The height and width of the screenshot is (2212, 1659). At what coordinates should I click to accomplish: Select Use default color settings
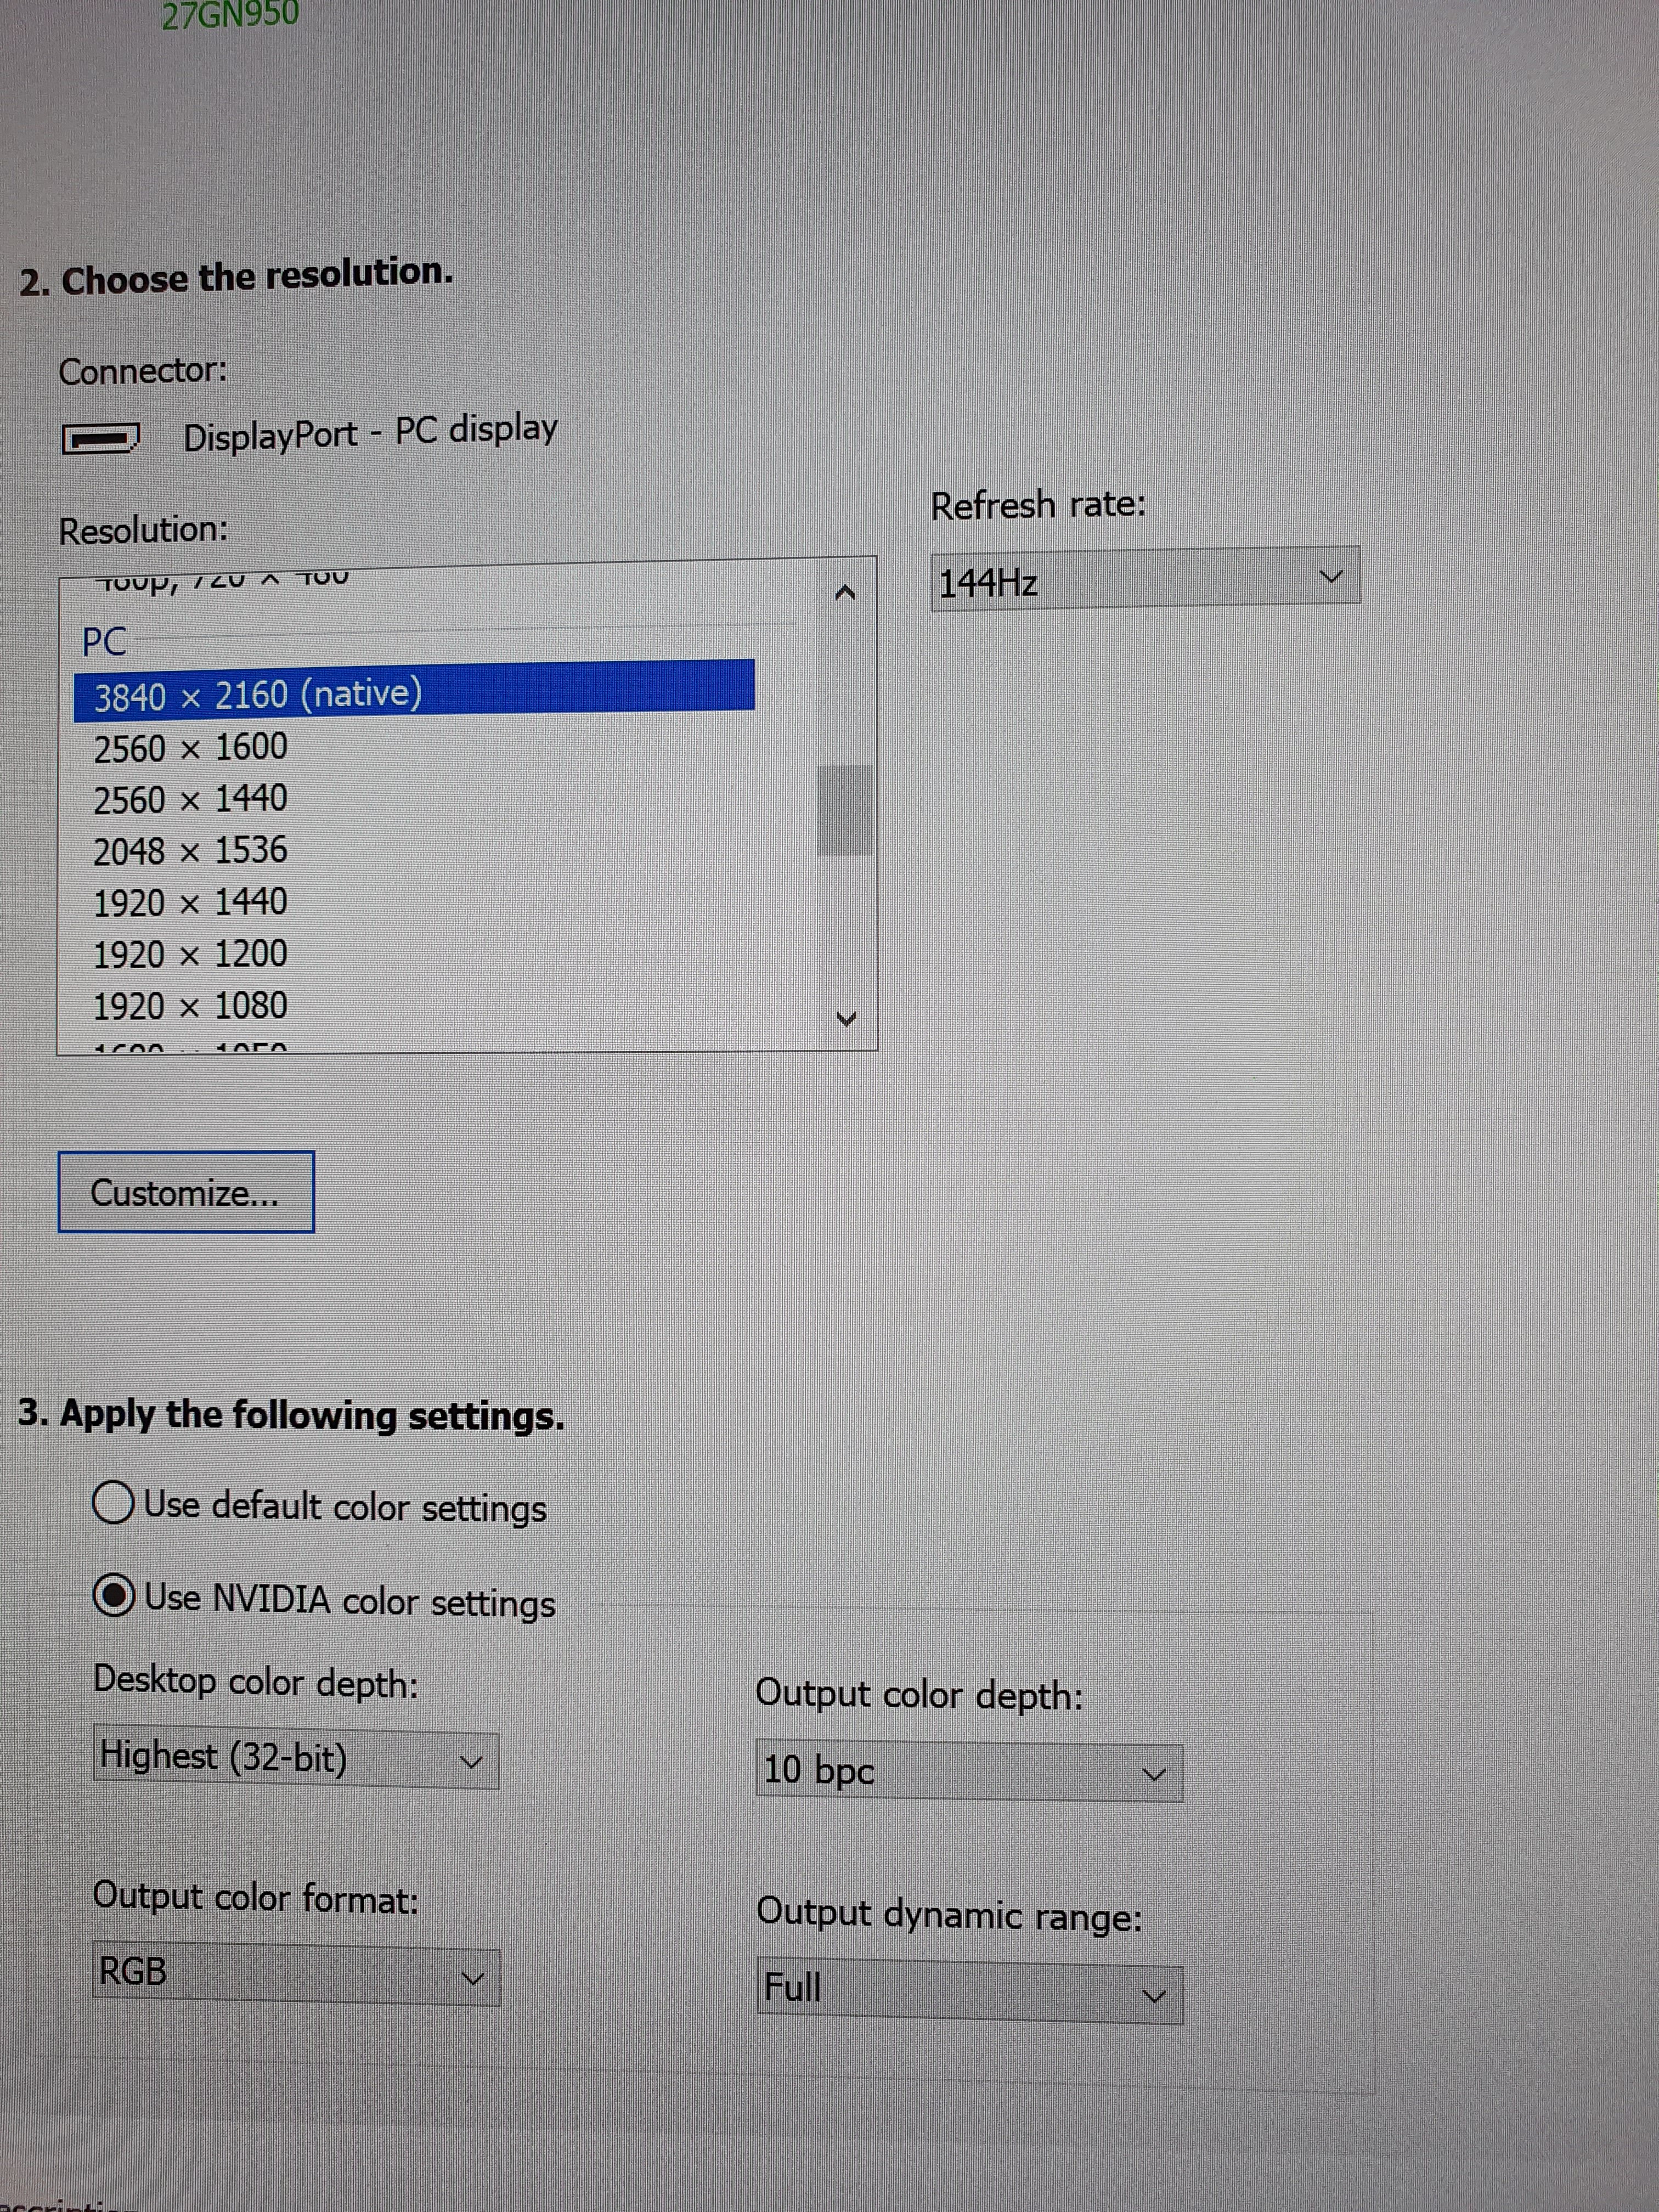[114, 1502]
